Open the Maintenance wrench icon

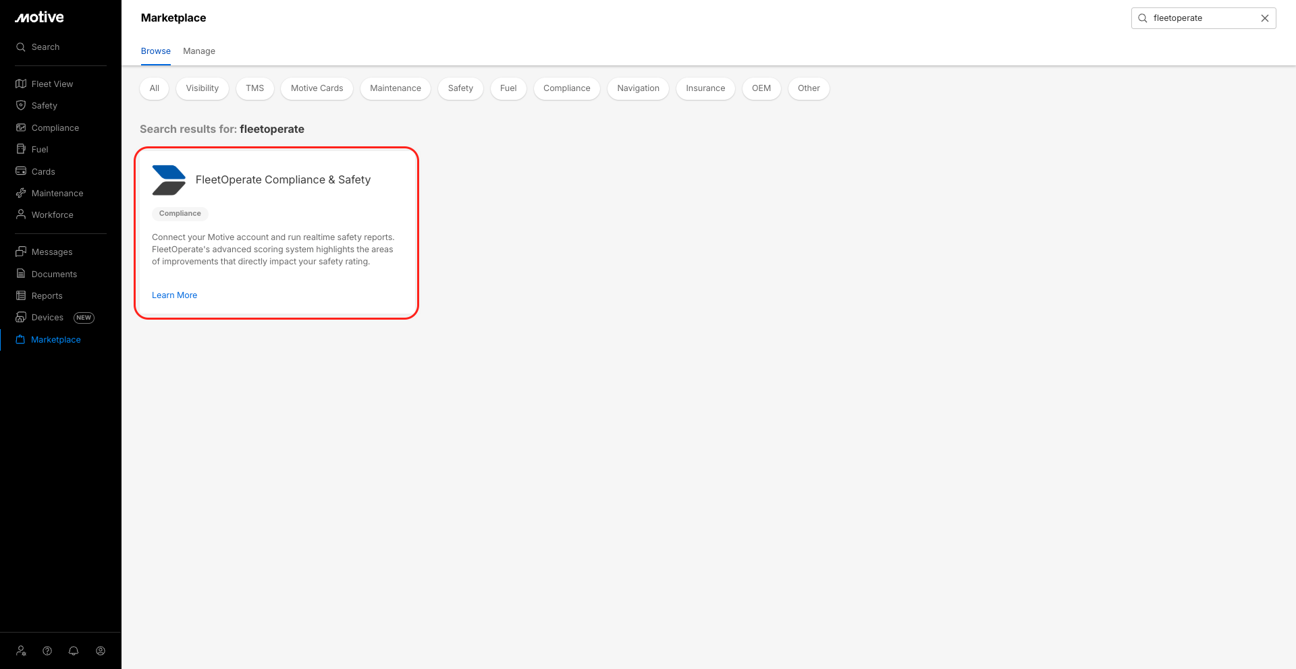tap(21, 193)
